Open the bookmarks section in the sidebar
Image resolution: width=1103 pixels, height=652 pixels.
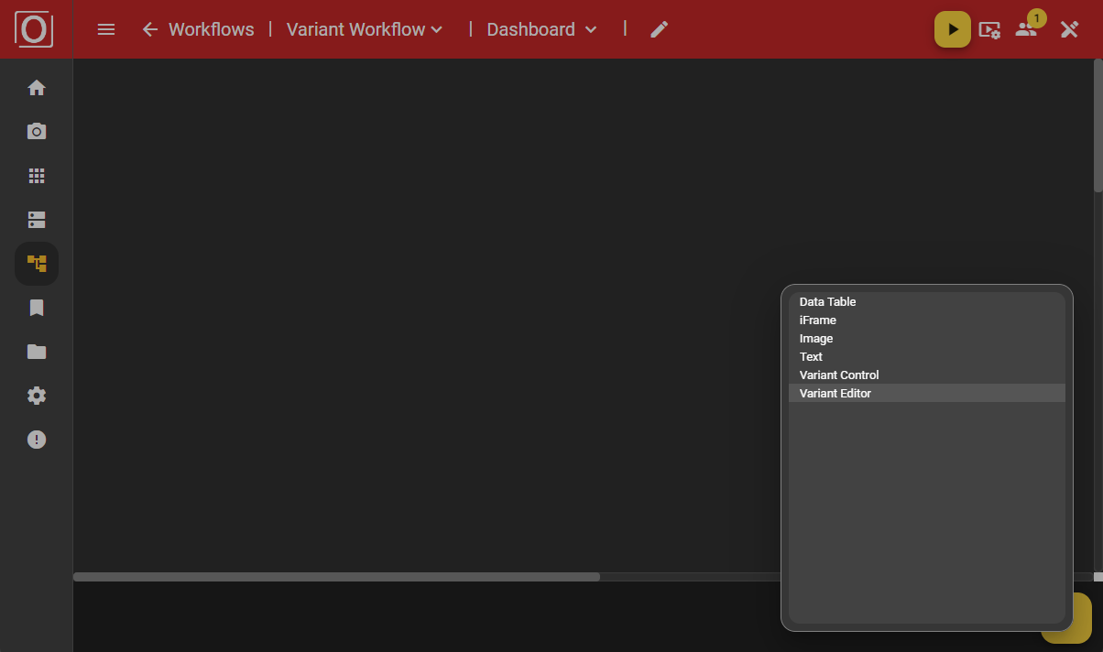36,307
